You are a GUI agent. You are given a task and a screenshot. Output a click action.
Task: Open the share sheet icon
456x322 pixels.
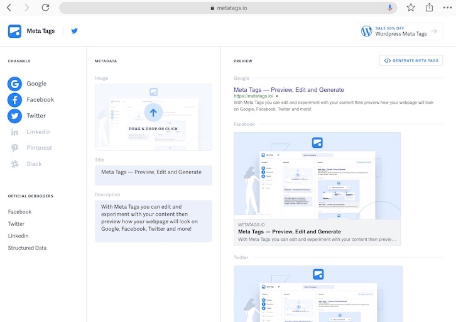429,8
